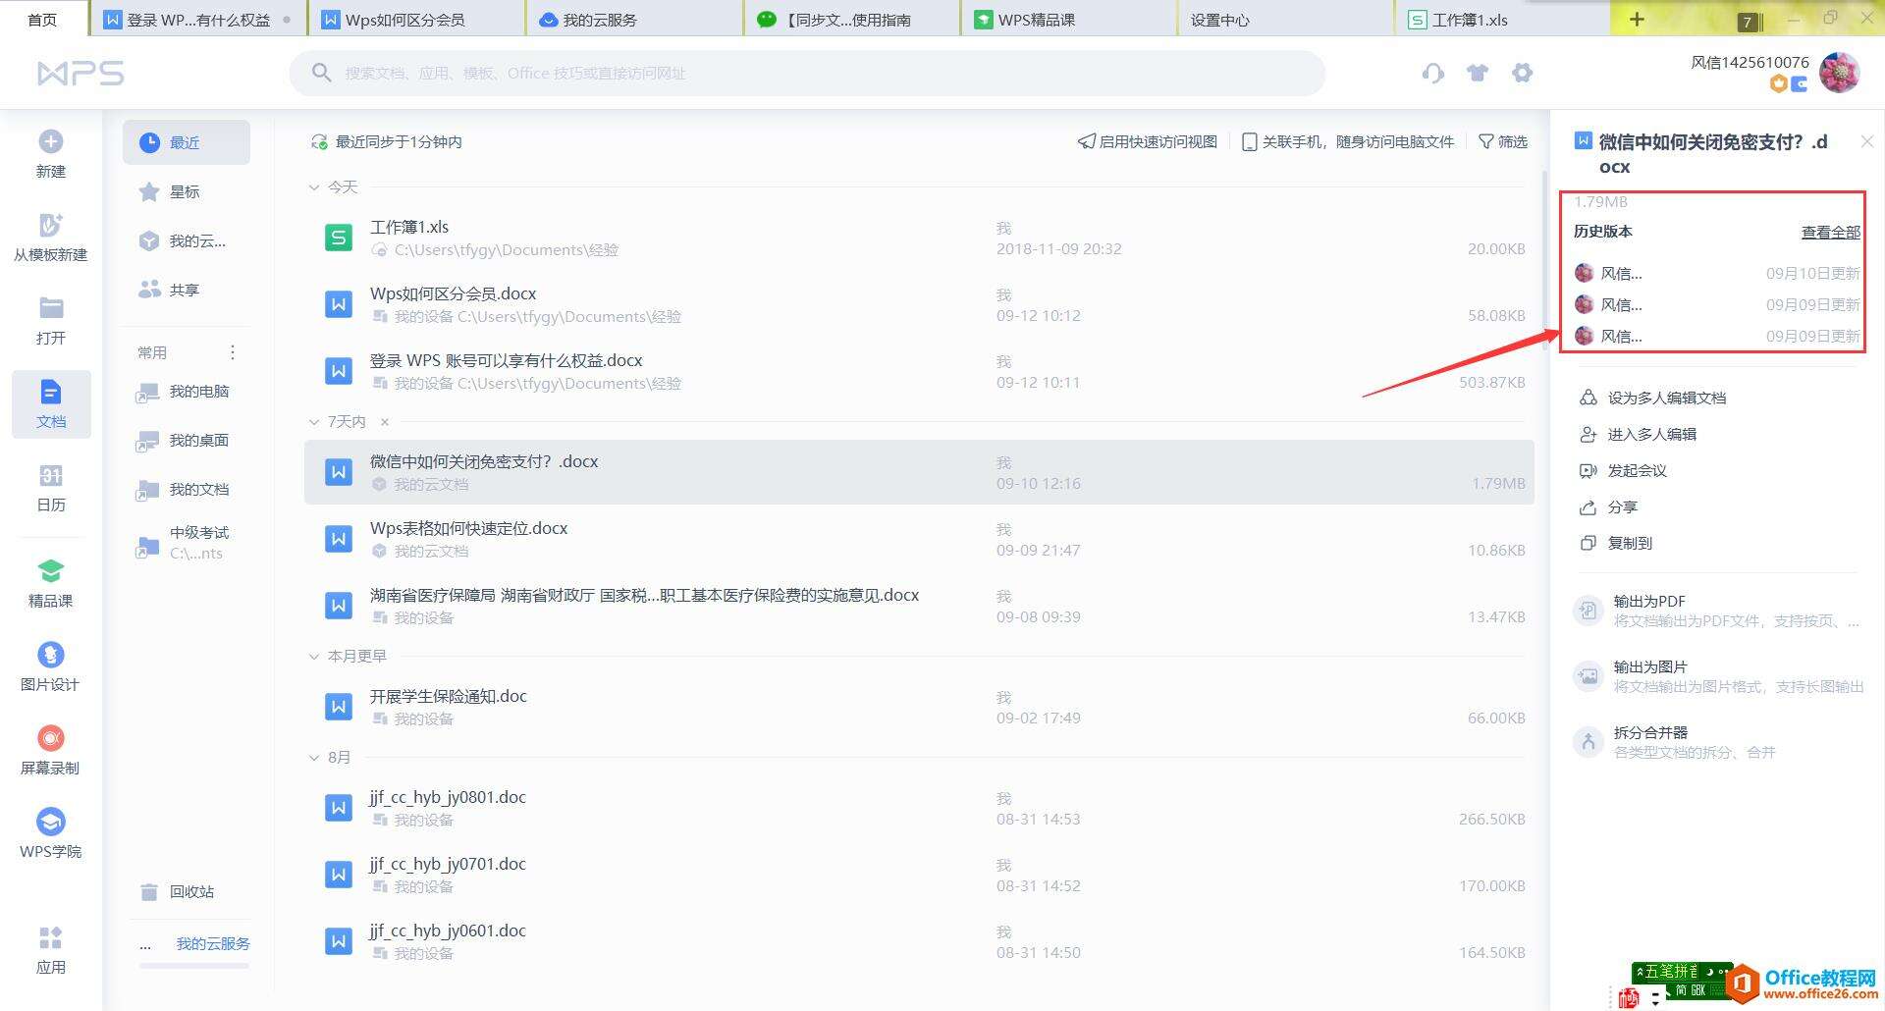Image resolution: width=1885 pixels, height=1011 pixels.
Task: Click the 复制到 copy-to icon
Action: click(1588, 543)
